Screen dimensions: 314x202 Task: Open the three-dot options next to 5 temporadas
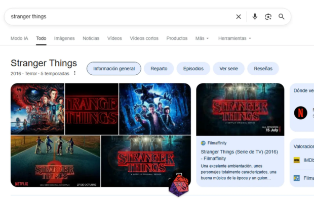pos(74,73)
